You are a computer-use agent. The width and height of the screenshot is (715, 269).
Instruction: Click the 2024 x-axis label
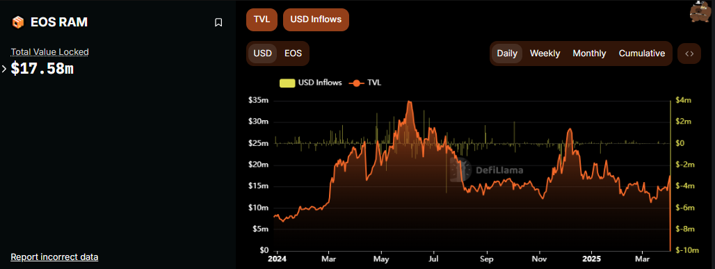[277, 259]
